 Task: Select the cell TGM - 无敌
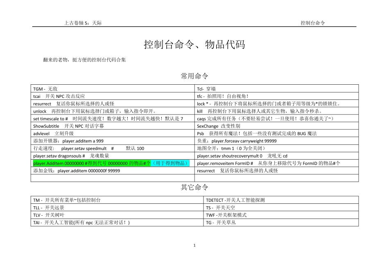tap(113, 88)
